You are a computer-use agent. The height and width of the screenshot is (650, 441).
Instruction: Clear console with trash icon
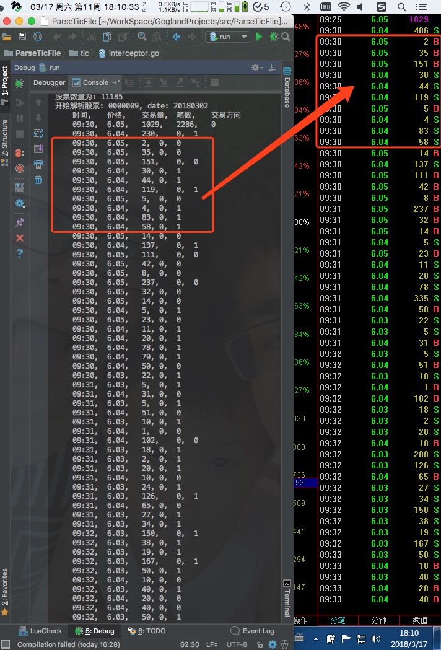(x=38, y=180)
